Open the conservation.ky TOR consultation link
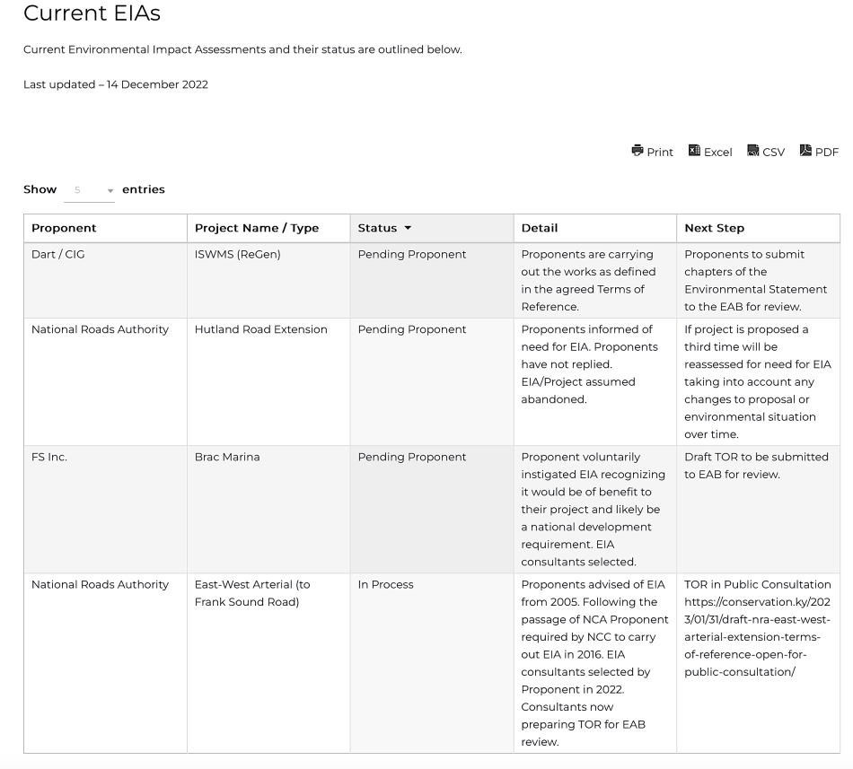The height and width of the screenshot is (769, 853). pyautogui.click(x=757, y=635)
